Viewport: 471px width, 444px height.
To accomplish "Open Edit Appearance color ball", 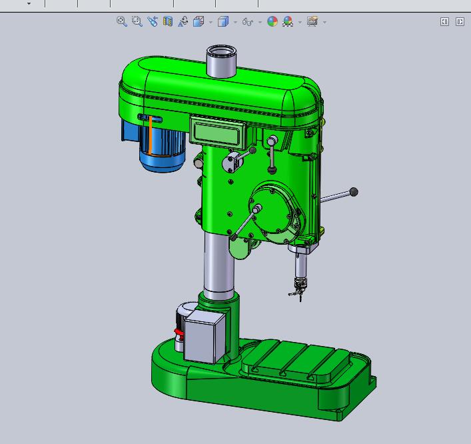I will pyautogui.click(x=272, y=21).
